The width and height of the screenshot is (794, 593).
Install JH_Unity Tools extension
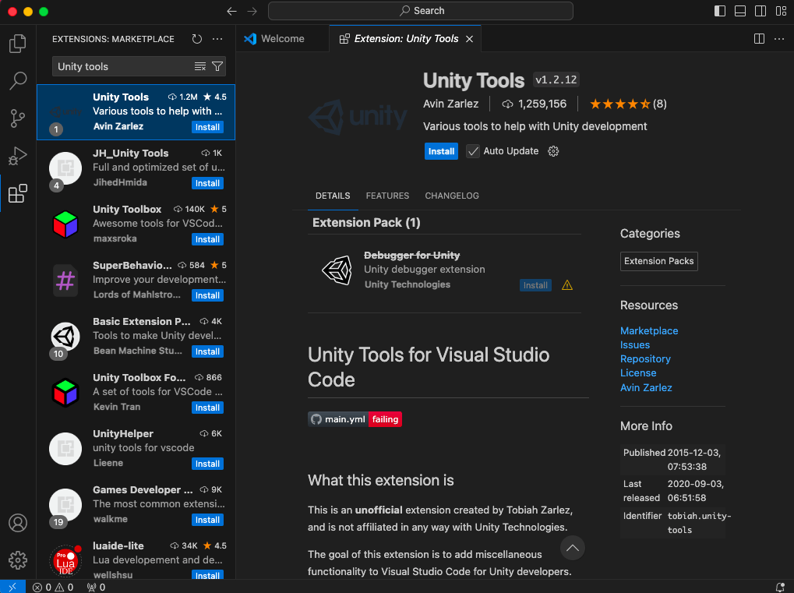click(x=207, y=183)
